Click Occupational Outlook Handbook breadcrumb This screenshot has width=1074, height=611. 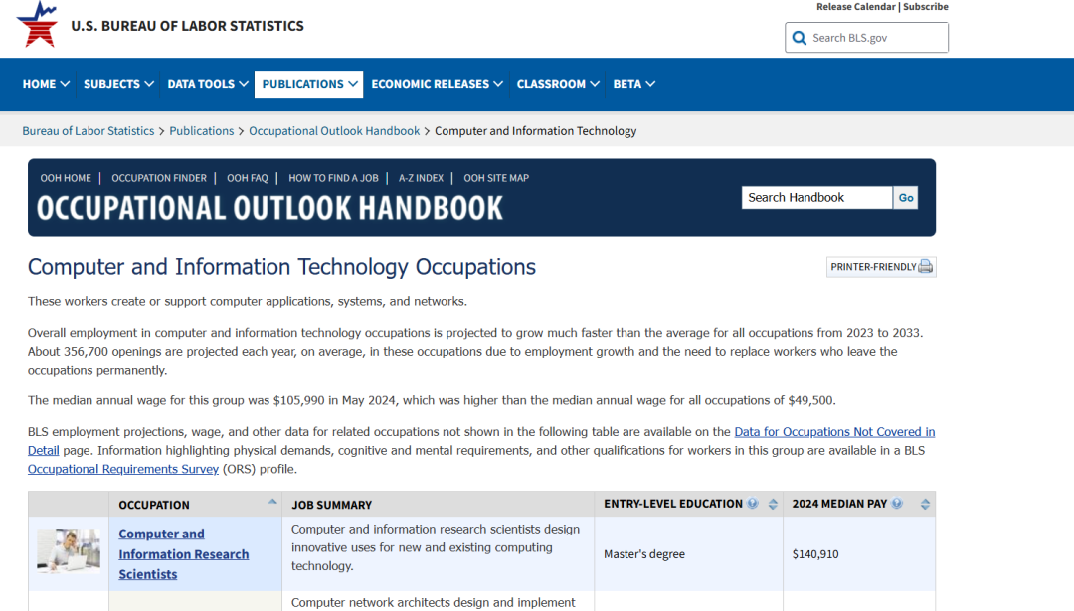point(334,131)
